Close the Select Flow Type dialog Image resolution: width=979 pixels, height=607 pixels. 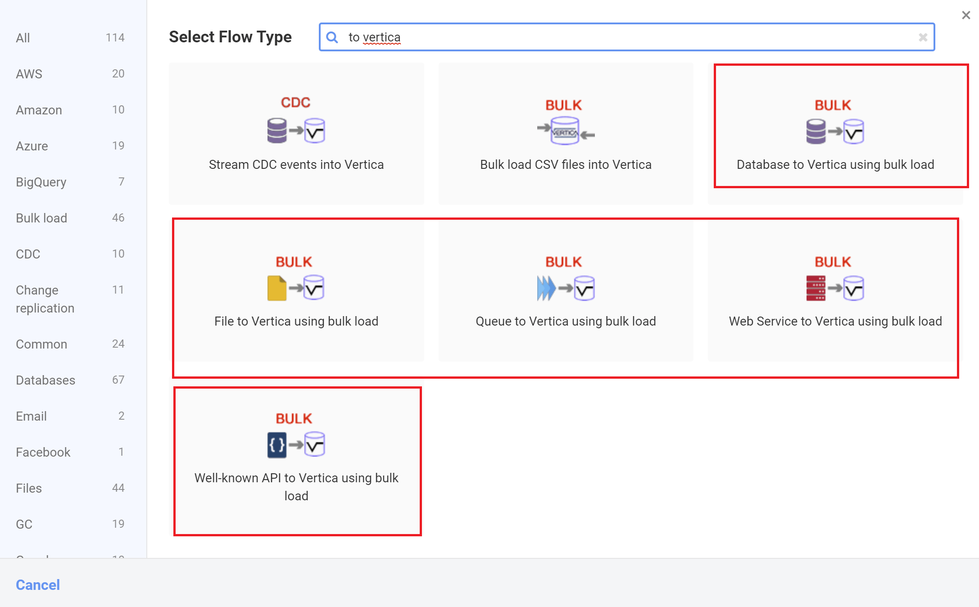[965, 15]
